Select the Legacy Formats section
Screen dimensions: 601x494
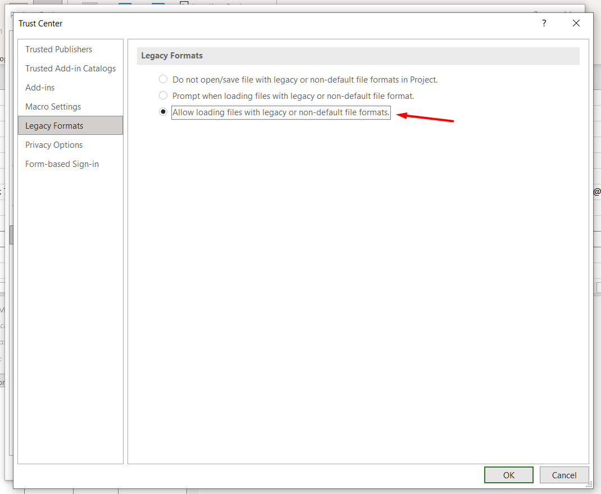[x=71, y=125]
